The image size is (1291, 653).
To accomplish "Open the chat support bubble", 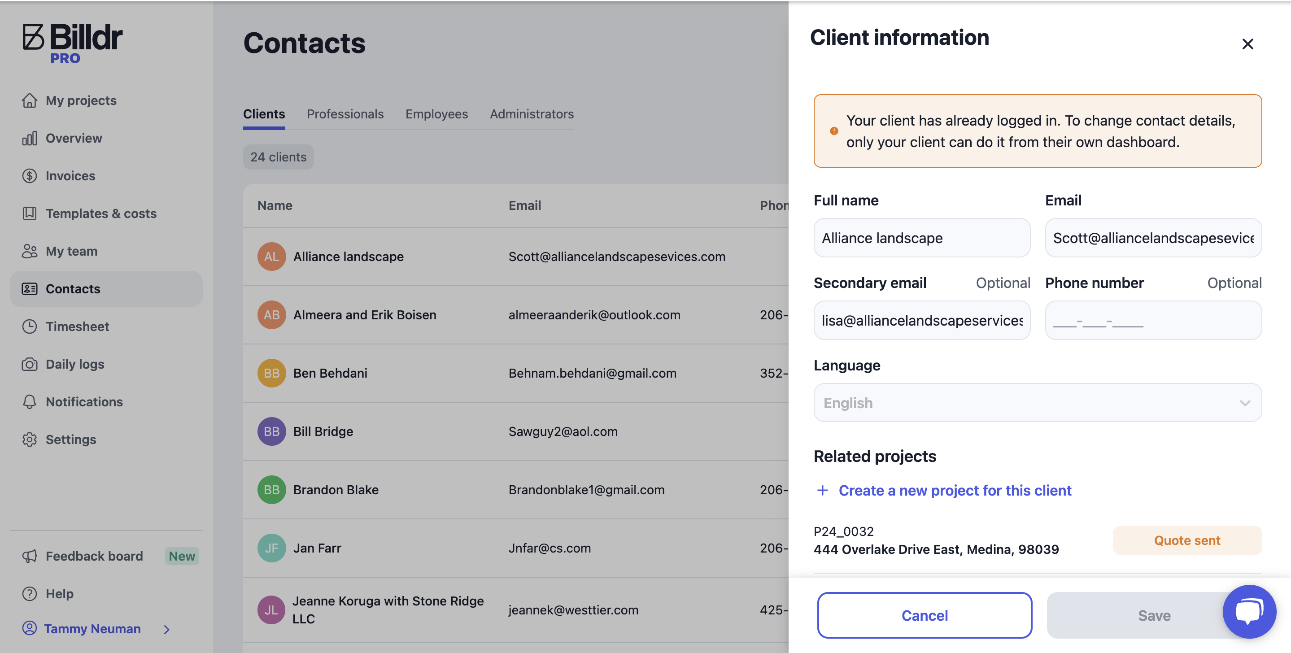I will tap(1249, 611).
